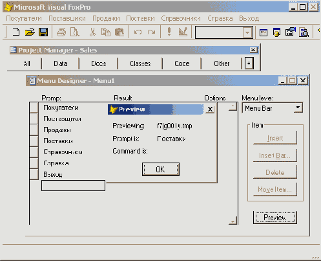321x261 pixels.
Task: Close the Preview dialog
Action: [210, 109]
